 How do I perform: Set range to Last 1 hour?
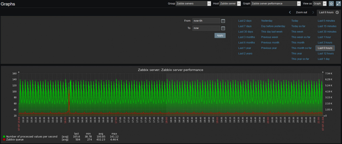[324, 37]
